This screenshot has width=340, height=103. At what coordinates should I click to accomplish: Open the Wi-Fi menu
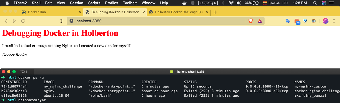pos(231,3)
